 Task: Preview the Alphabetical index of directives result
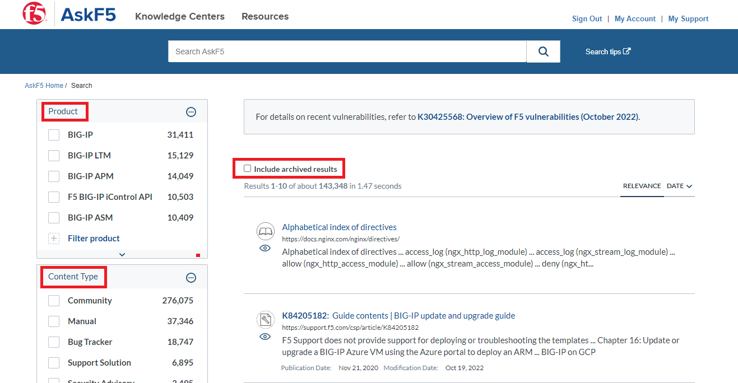265,248
